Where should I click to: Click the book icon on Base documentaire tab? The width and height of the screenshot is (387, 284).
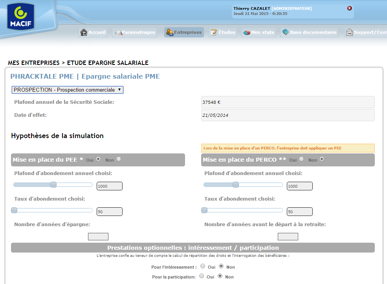286,32
